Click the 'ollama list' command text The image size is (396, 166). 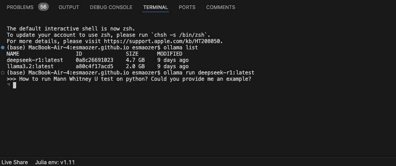click(181, 48)
